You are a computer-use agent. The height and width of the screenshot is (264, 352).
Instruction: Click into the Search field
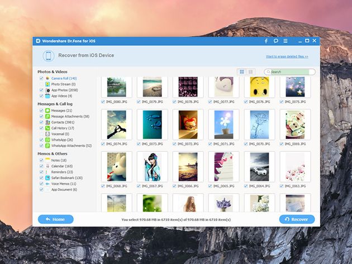tap(292, 72)
